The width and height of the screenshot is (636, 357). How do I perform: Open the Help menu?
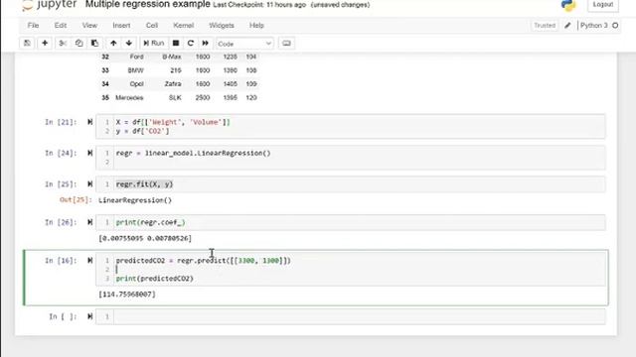pyautogui.click(x=256, y=25)
